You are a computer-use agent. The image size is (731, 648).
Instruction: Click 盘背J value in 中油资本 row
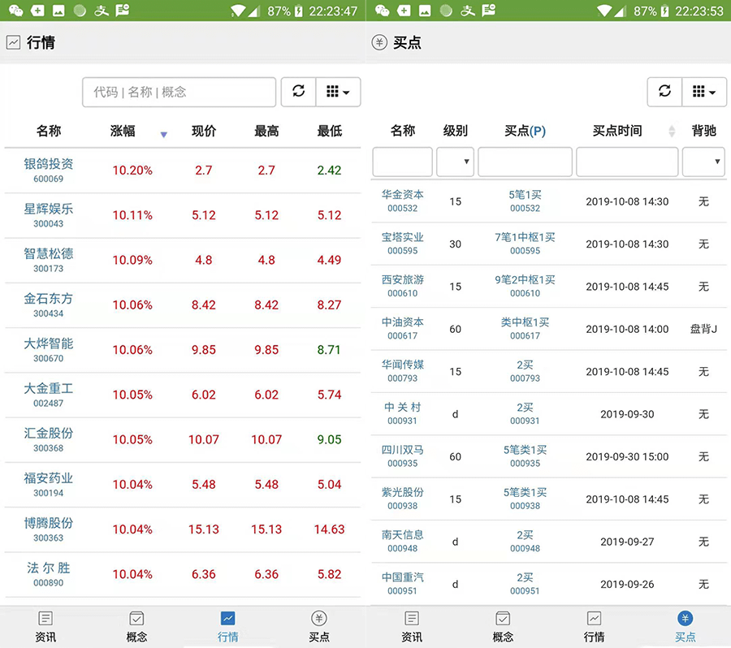click(x=703, y=329)
